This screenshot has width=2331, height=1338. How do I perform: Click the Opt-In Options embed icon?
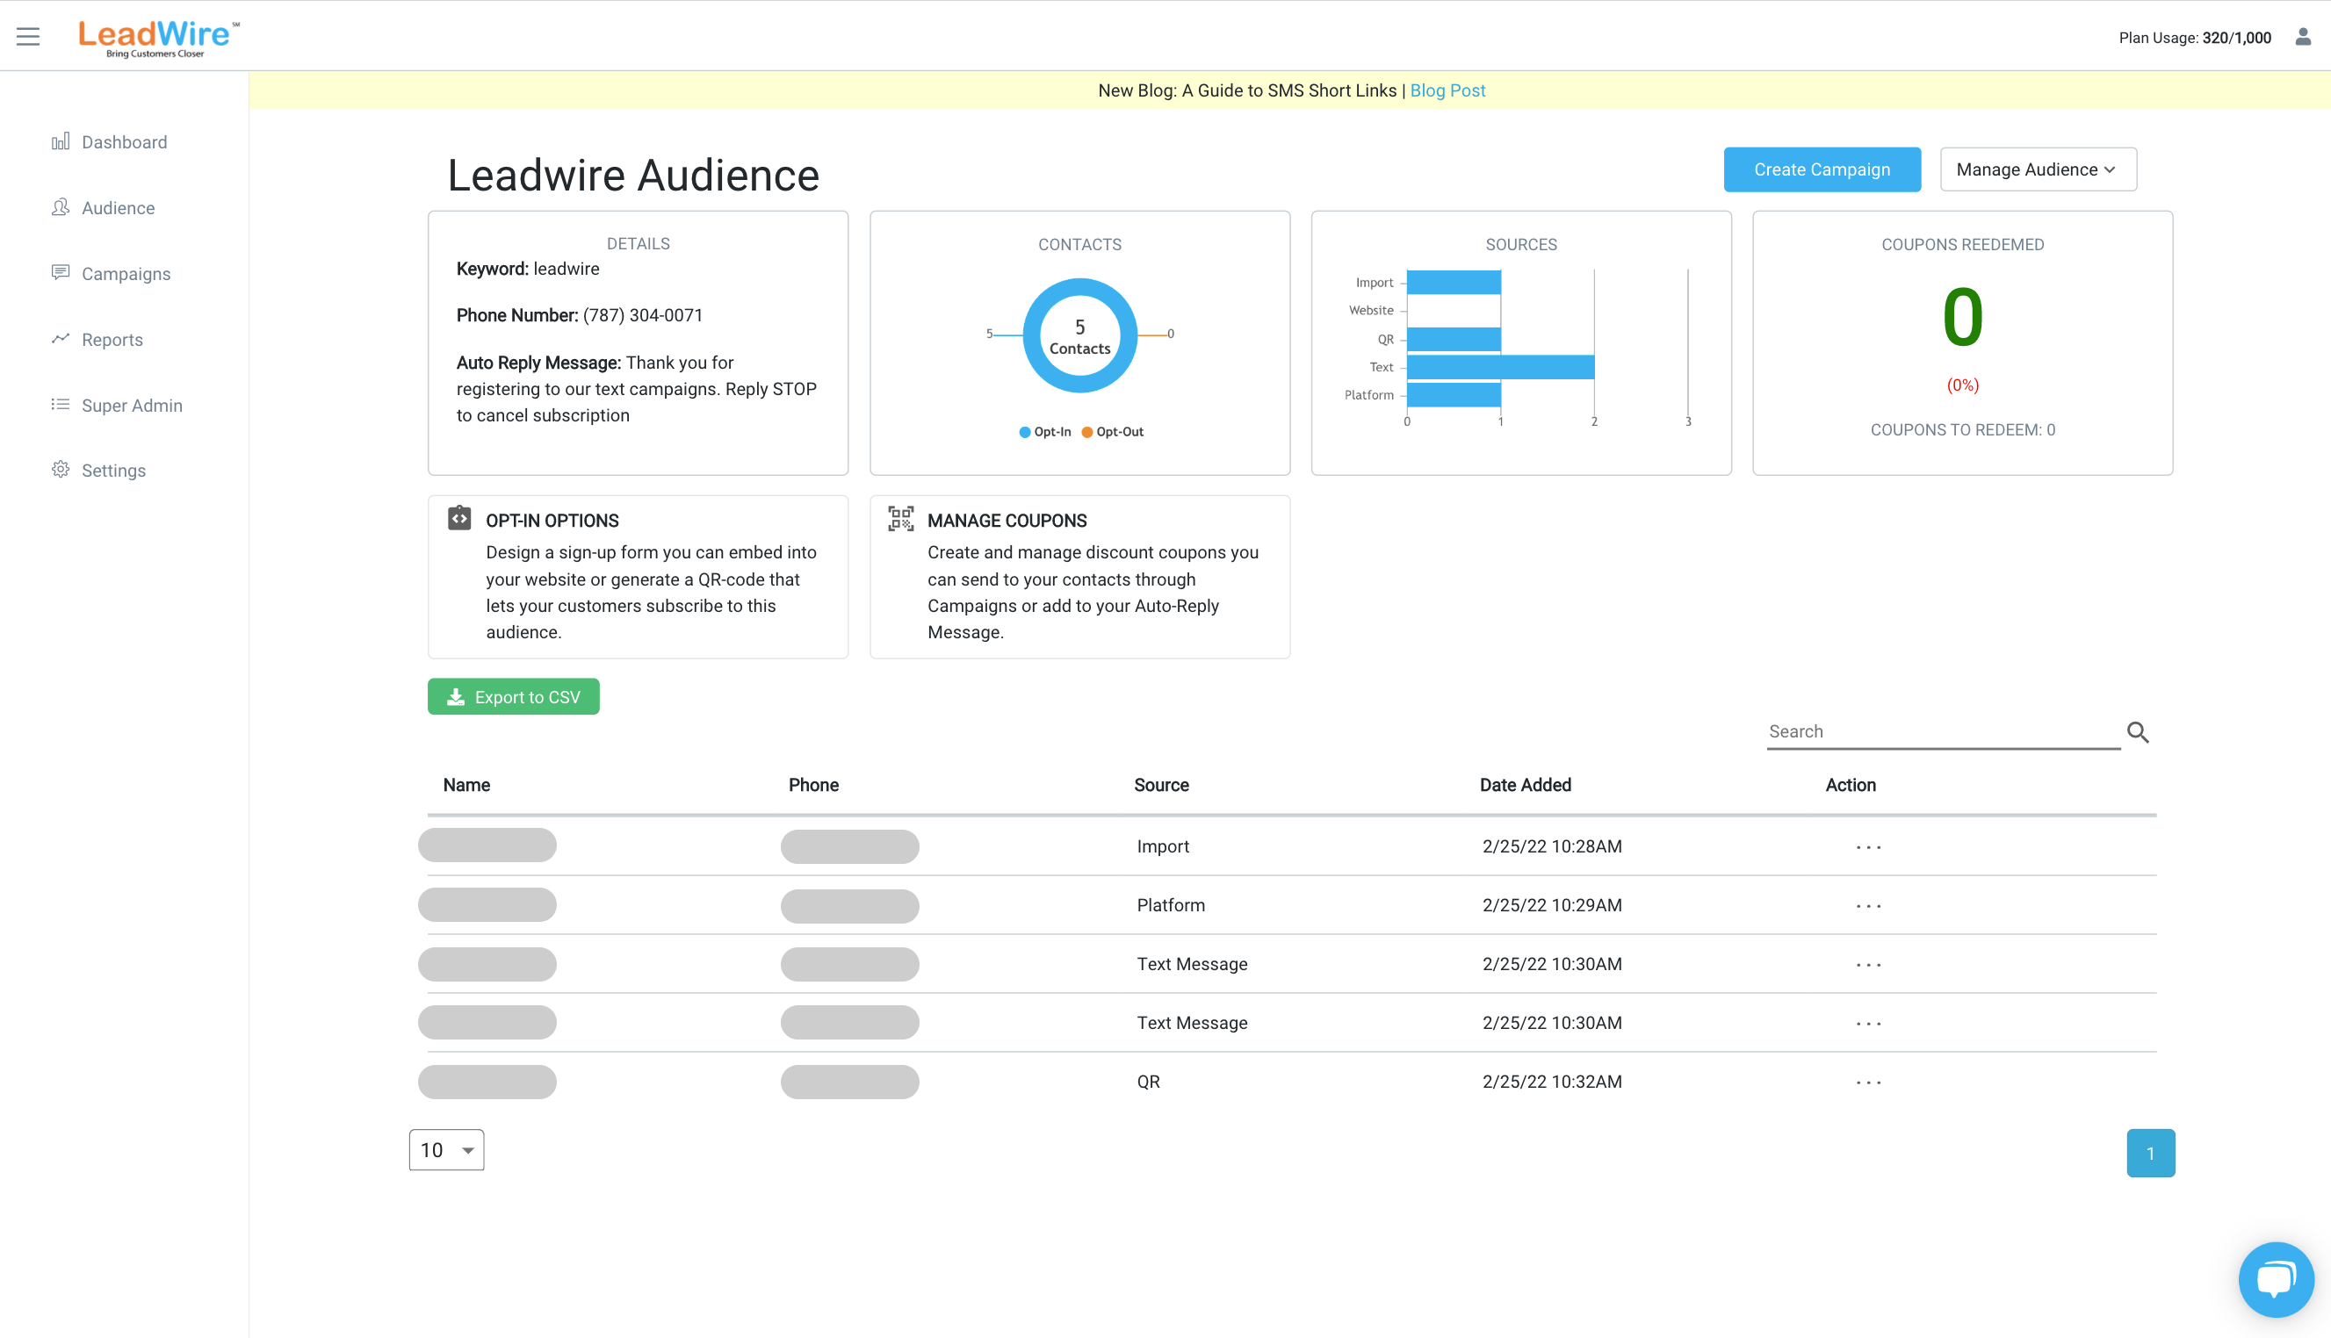(458, 518)
